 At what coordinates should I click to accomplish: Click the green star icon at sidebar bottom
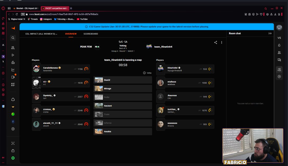[x=13, y=158]
